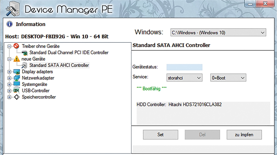Screen dimensions: 277x155
Task: Expand the Display adapters node
Action: coord(9,72)
